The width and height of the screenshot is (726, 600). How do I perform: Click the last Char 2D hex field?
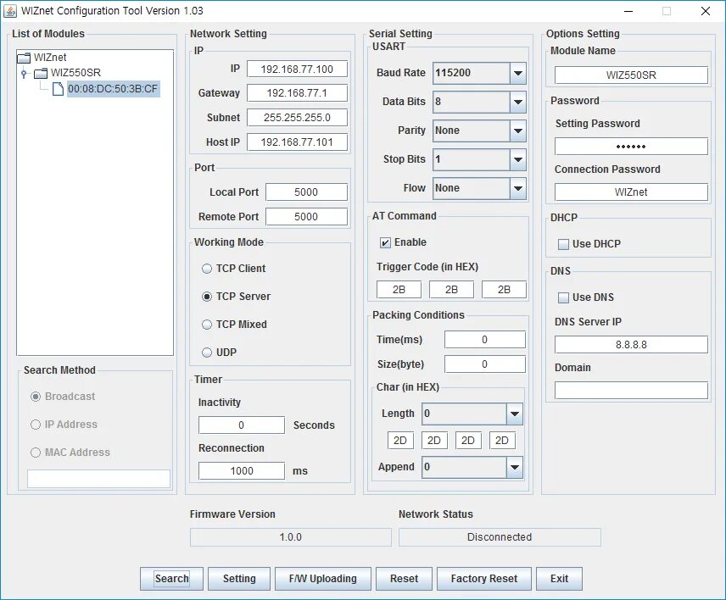click(x=502, y=441)
